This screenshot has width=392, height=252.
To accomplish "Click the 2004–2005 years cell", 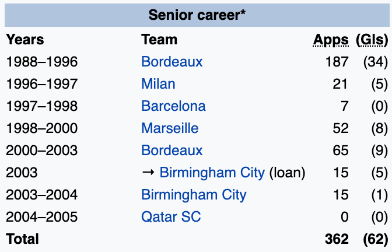I will pyautogui.click(x=41, y=216).
